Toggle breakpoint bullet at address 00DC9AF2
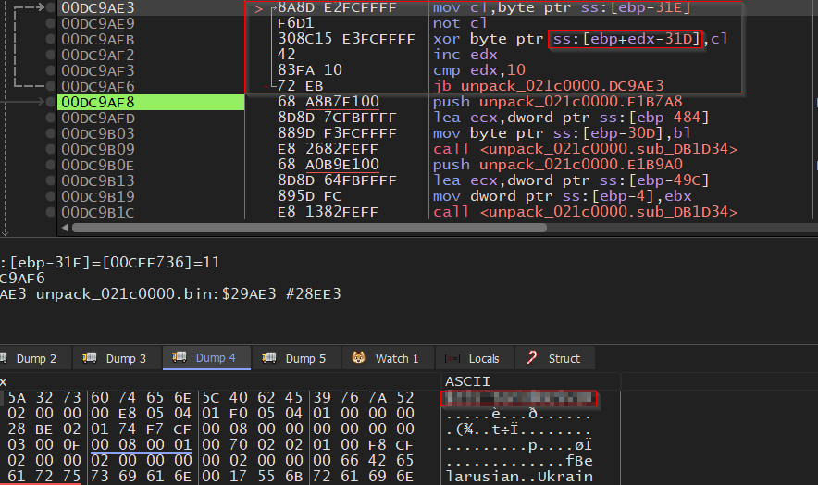Image resolution: width=818 pixels, height=485 pixels. 50,55
